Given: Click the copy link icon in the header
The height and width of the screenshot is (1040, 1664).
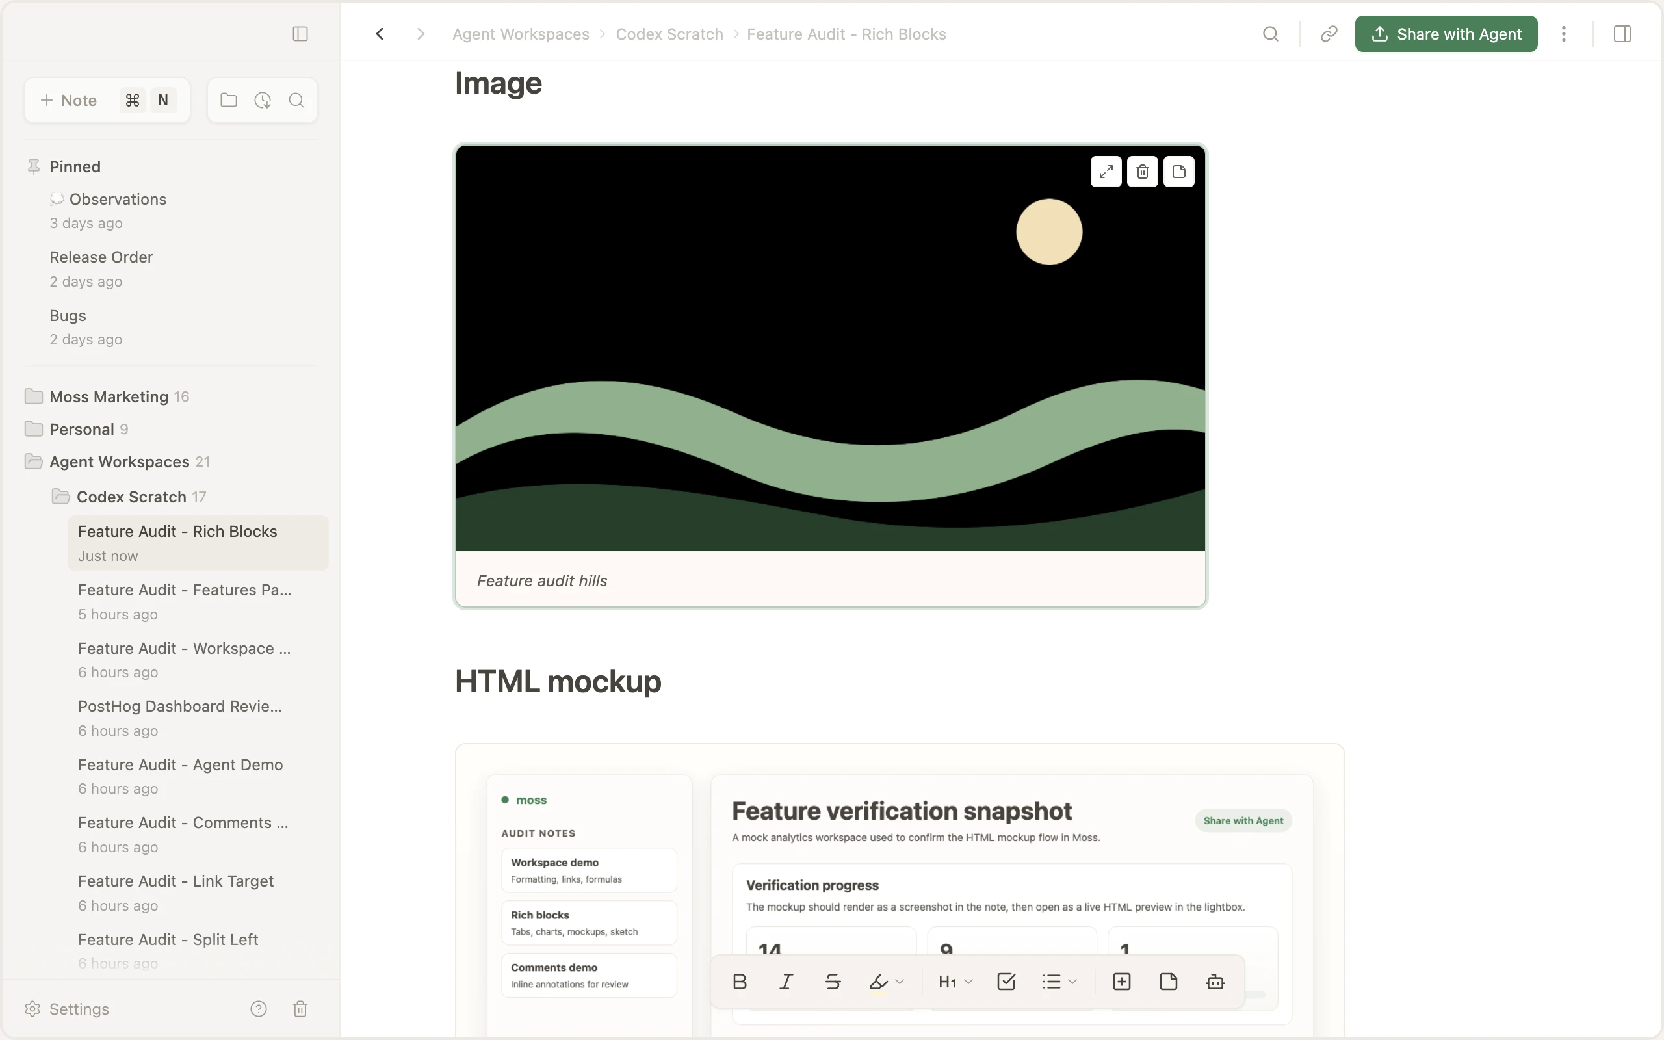Looking at the screenshot, I should (x=1329, y=34).
